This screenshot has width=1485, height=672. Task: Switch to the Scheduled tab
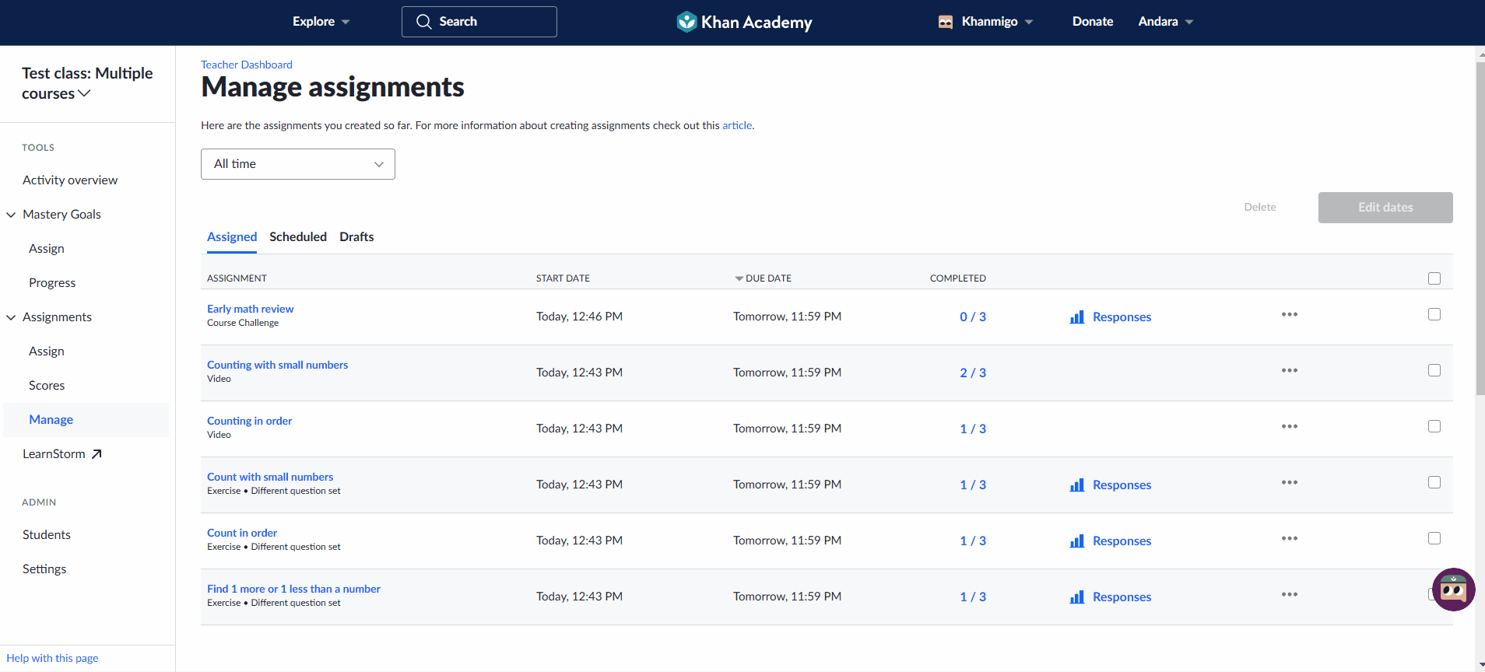point(298,237)
